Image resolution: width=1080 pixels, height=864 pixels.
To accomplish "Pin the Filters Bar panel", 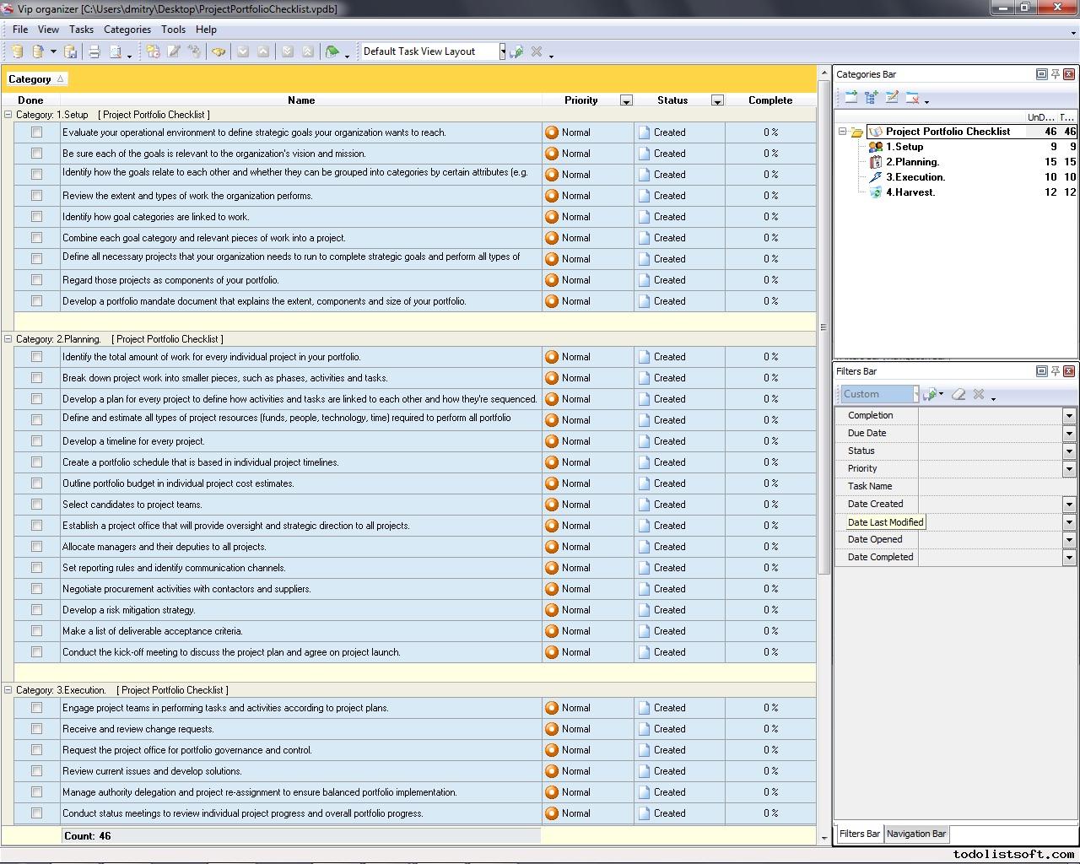I will pos(1055,371).
